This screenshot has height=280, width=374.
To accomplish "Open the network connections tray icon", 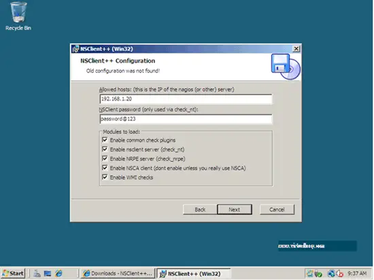I will pos(331,273).
